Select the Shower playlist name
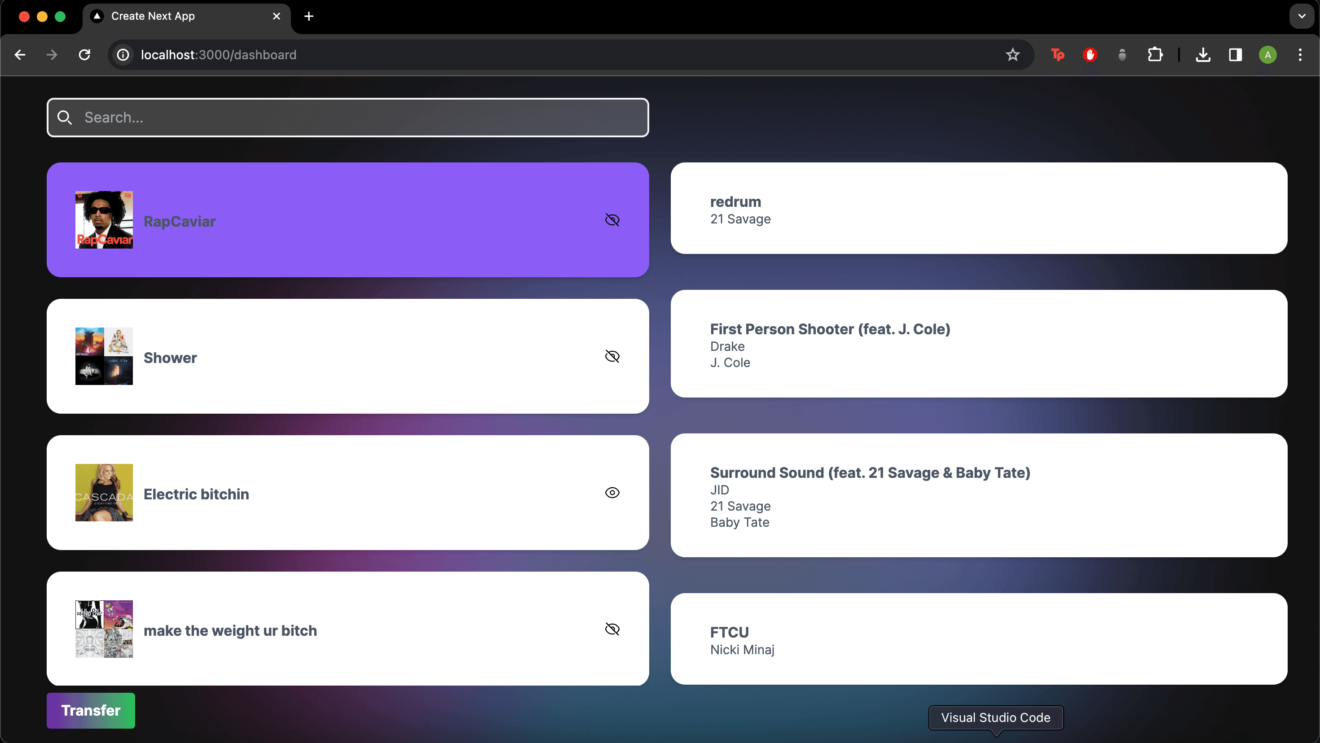This screenshot has height=743, width=1320. pos(170,358)
